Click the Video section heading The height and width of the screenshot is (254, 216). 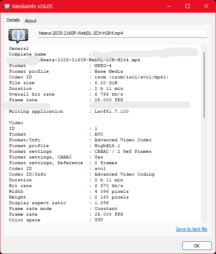(16, 123)
